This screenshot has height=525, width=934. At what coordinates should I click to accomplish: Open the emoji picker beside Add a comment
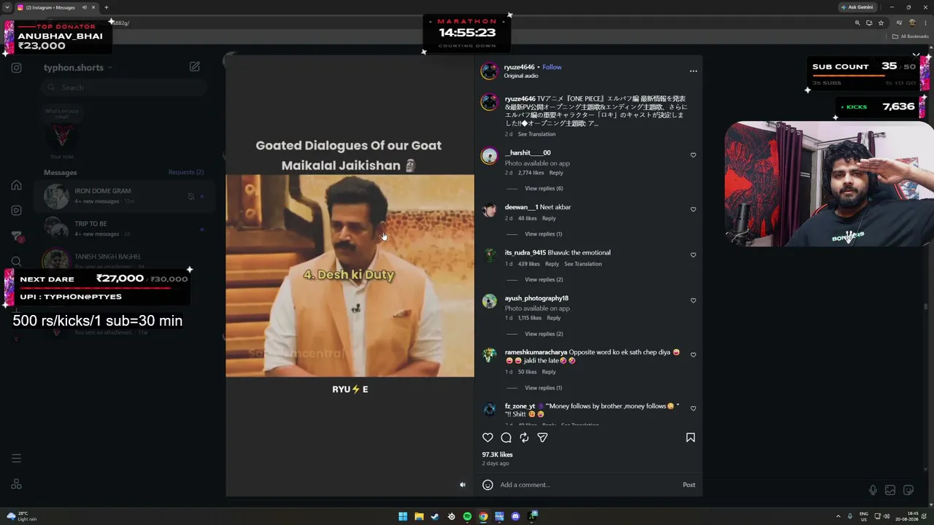(487, 485)
